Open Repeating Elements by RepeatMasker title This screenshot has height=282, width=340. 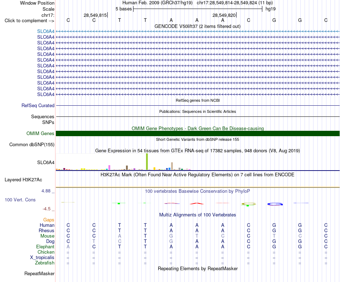(x=198, y=269)
